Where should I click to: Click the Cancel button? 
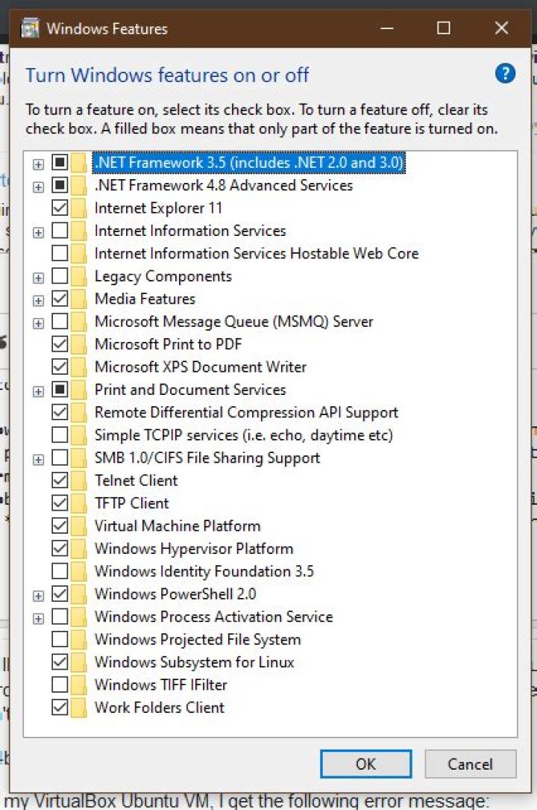[x=470, y=764]
